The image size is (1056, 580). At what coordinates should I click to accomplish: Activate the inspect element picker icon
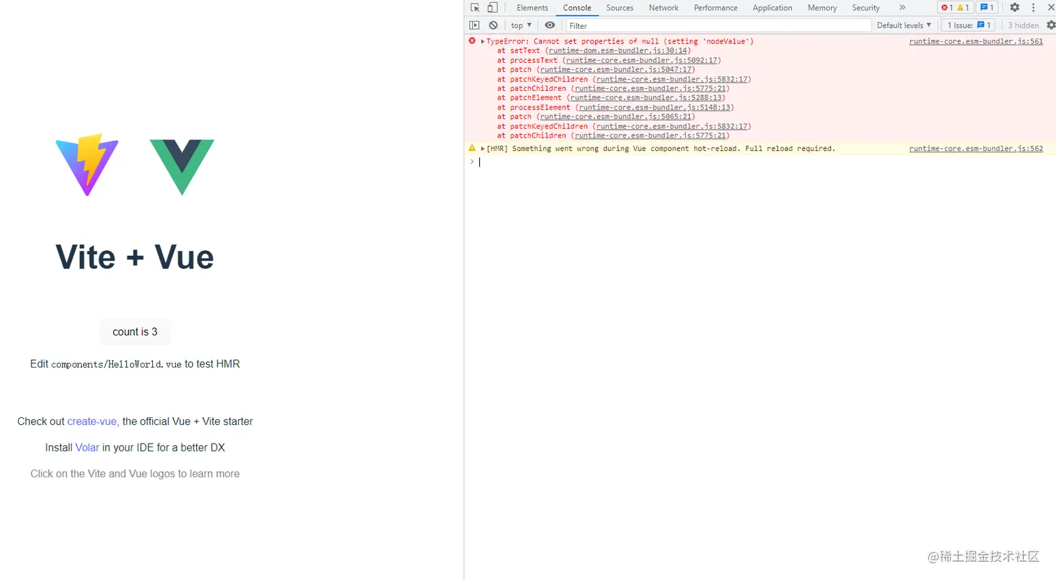(x=475, y=8)
